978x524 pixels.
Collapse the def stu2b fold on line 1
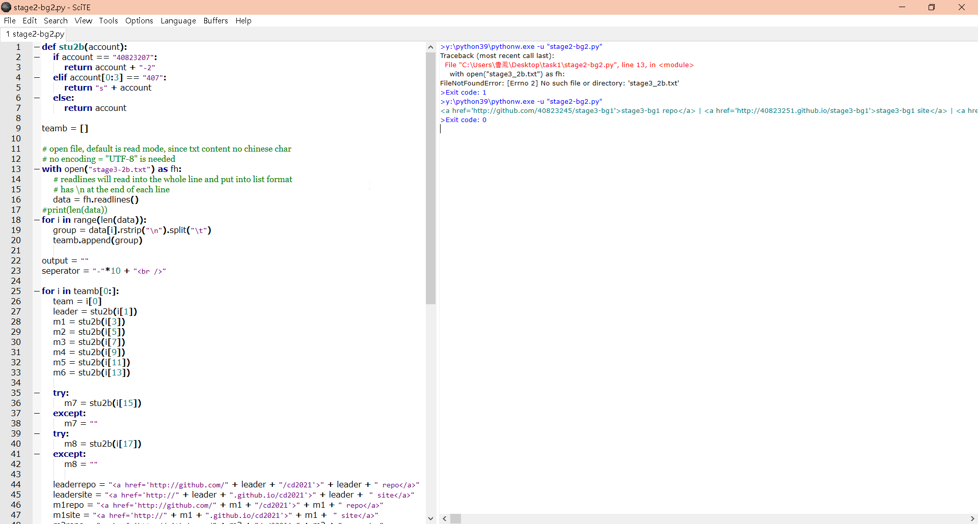[x=37, y=47]
